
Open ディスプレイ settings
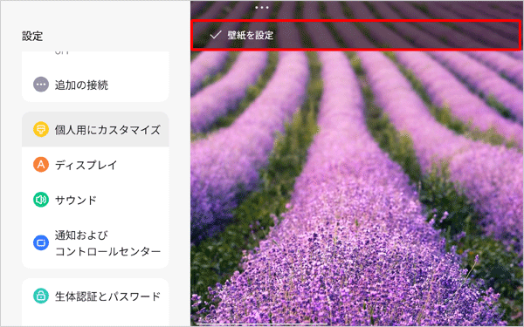95,165
